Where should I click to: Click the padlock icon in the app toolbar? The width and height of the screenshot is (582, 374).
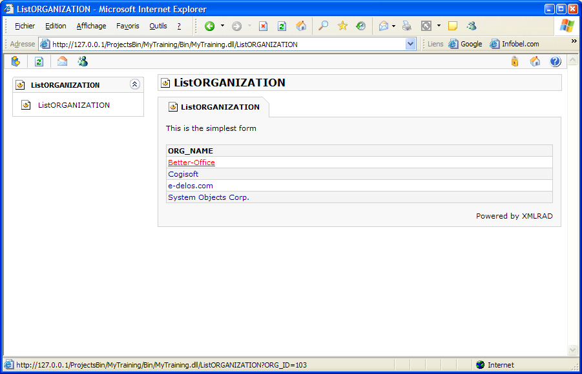coord(515,61)
